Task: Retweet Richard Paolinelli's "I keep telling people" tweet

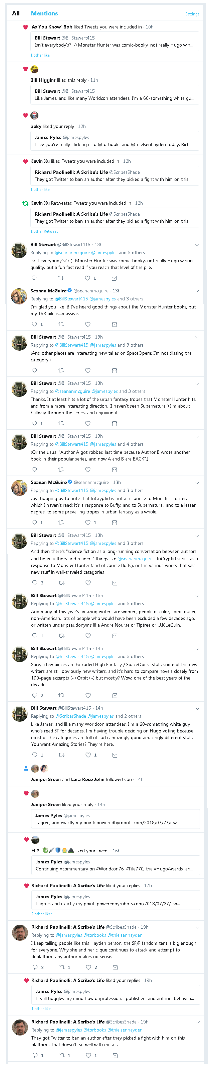Action: (62, 968)
